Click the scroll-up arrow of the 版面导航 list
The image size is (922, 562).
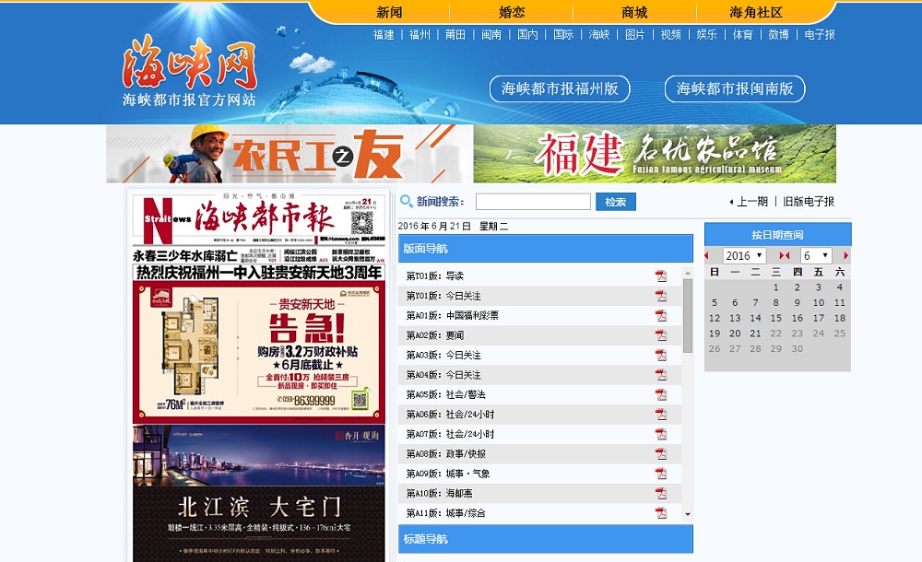point(688,273)
